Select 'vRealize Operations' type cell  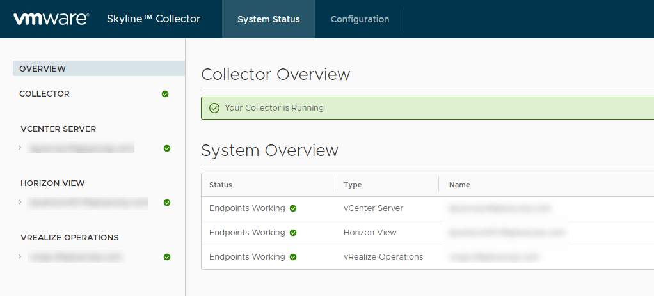pyautogui.click(x=383, y=257)
